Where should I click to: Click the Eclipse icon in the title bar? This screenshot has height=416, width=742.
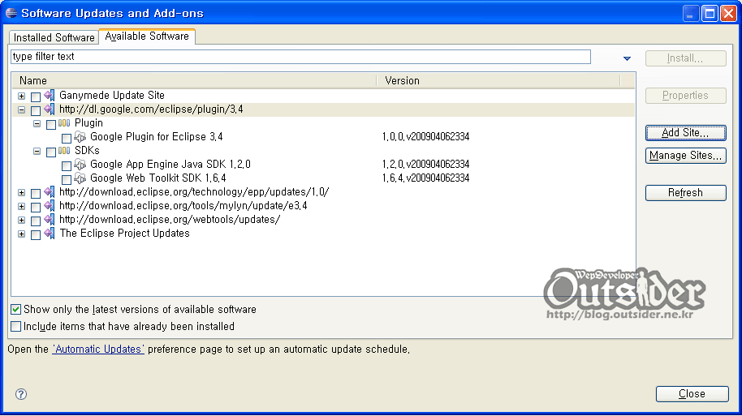[x=11, y=13]
